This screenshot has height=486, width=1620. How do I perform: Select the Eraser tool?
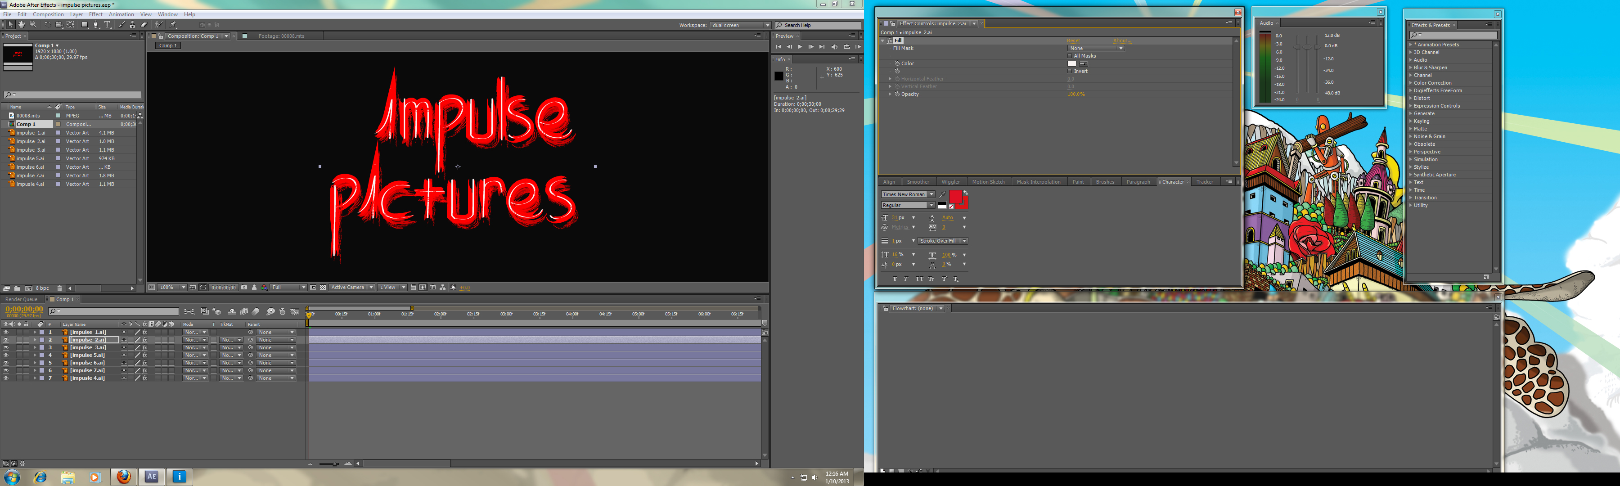click(x=144, y=24)
